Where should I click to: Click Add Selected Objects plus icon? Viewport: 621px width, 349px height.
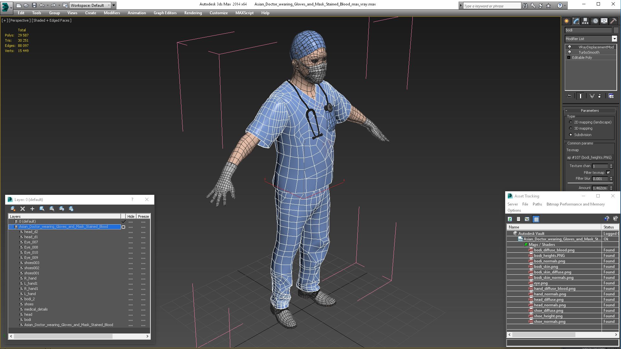[x=32, y=209]
